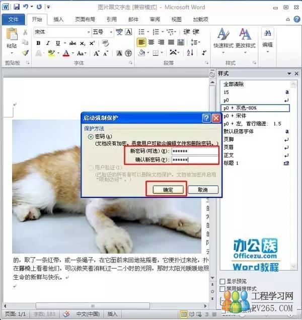
Task: Switch to the 插入 tab
Action: 58,20
